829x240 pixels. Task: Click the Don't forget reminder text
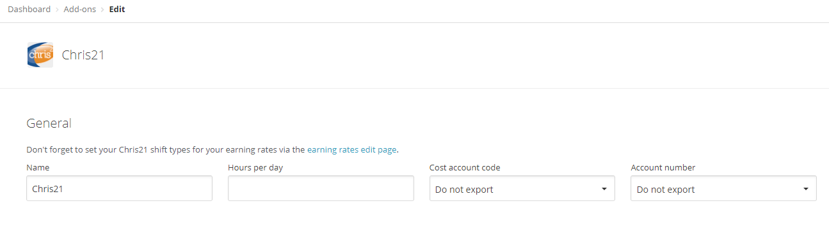(x=212, y=150)
